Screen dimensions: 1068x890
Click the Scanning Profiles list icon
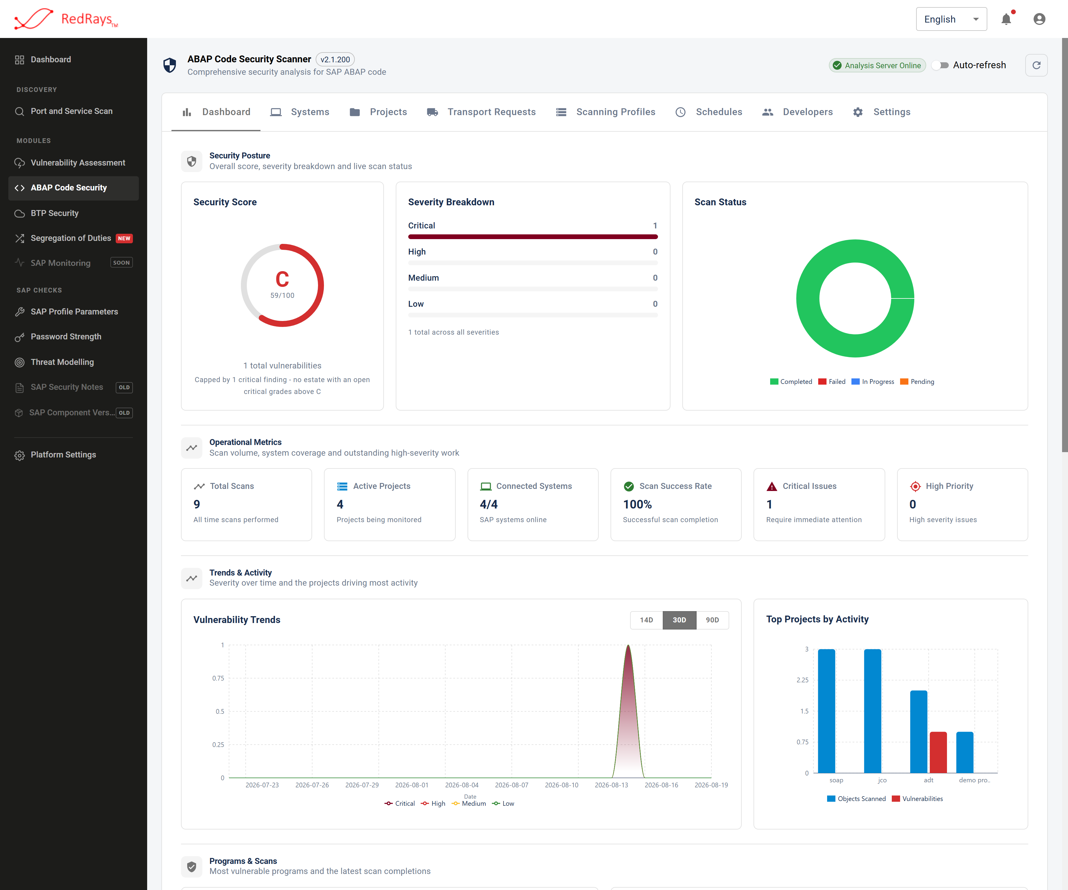point(562,112)
